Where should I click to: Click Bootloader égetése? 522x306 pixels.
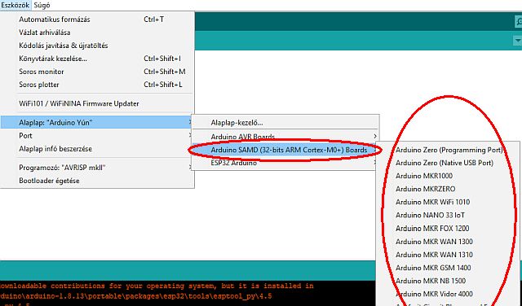point(97,181)
